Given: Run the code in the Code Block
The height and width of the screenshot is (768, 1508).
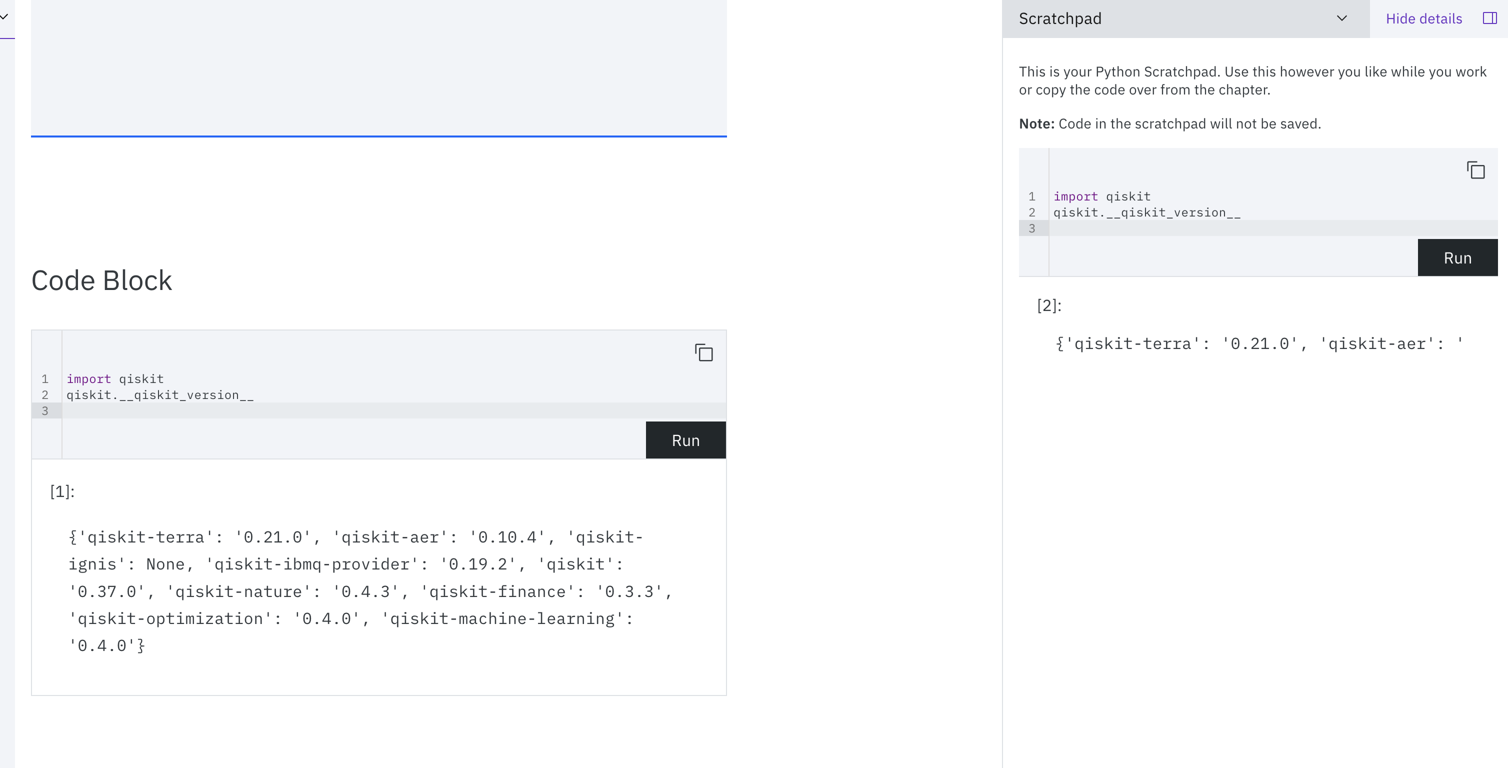Looking at the screenshot, I should [685, 439].
